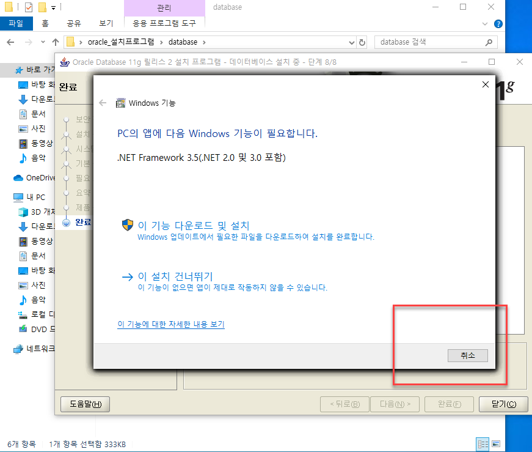This screenshot has height=452, width=532.
Task: Click the properties checkmark icon in the quick access toolbar
Action: pos(29,7)
